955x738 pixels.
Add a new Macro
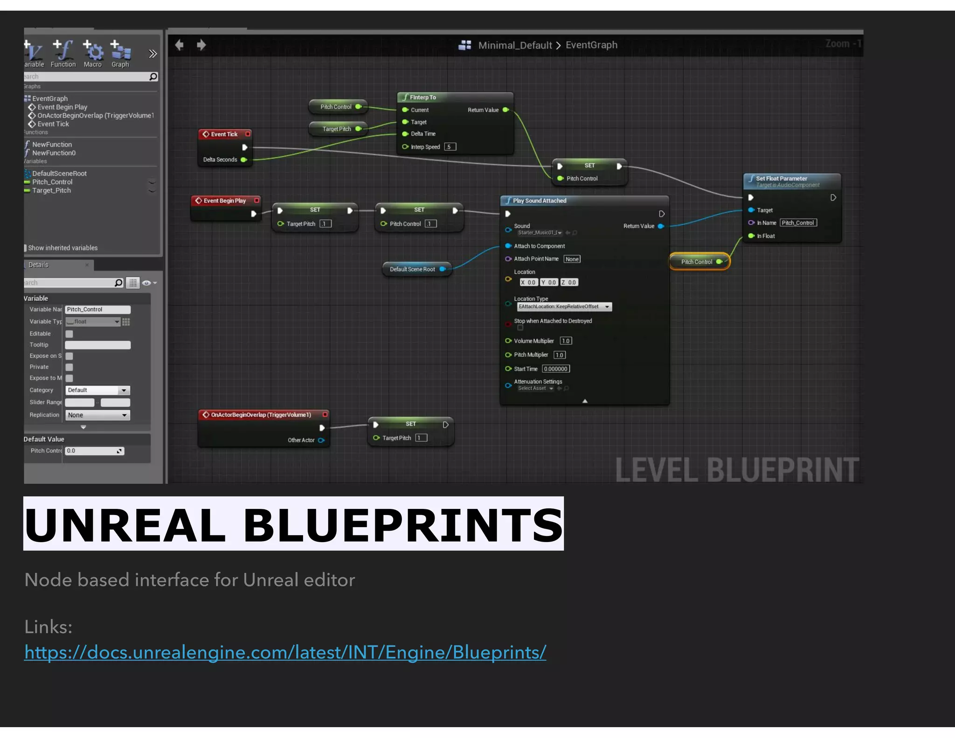92,54
